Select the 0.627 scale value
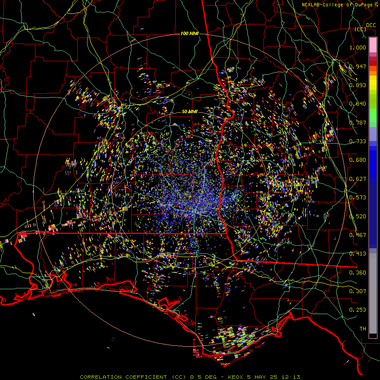Image resolution: width=380 pixels, height=380 pixels. pyautogui.click(x=358, y=179)
